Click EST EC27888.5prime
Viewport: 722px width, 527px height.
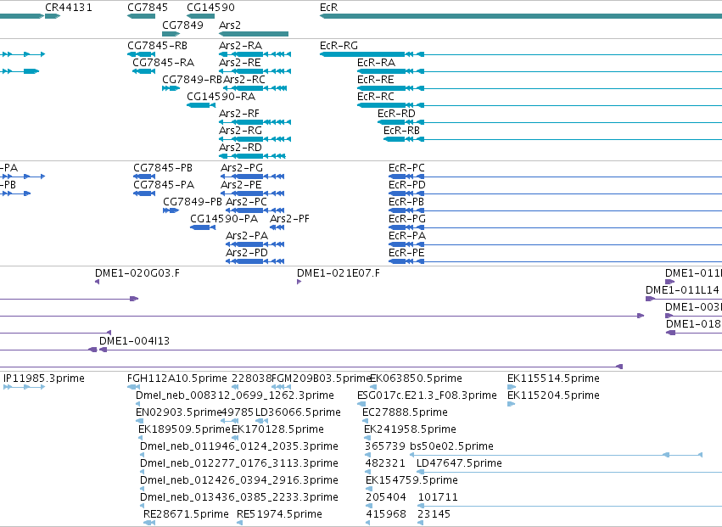click(406, 412)
